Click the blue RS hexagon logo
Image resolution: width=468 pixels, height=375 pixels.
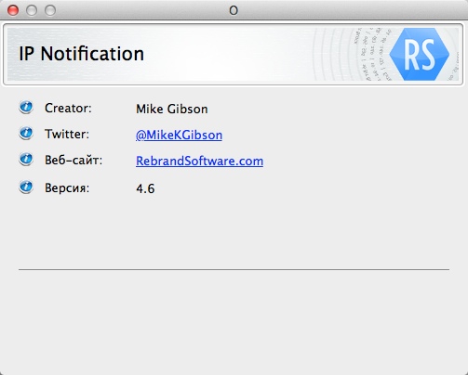(420, 54)
